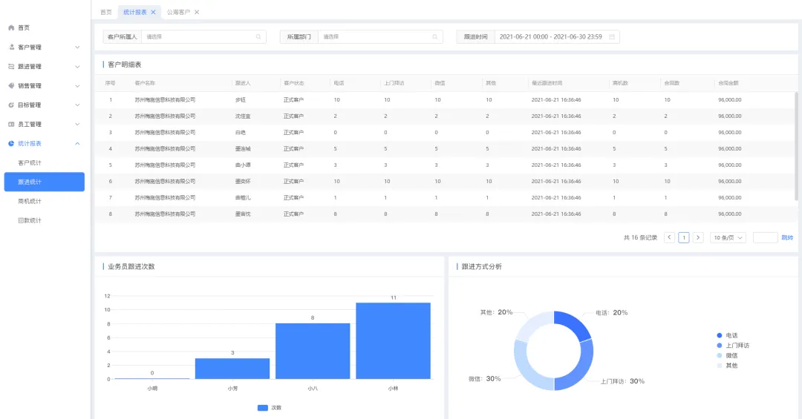This screenshot has height=419, width=802.
Task: Click the dark blue 电话 donut segment
Action: (x=574, y=325)
